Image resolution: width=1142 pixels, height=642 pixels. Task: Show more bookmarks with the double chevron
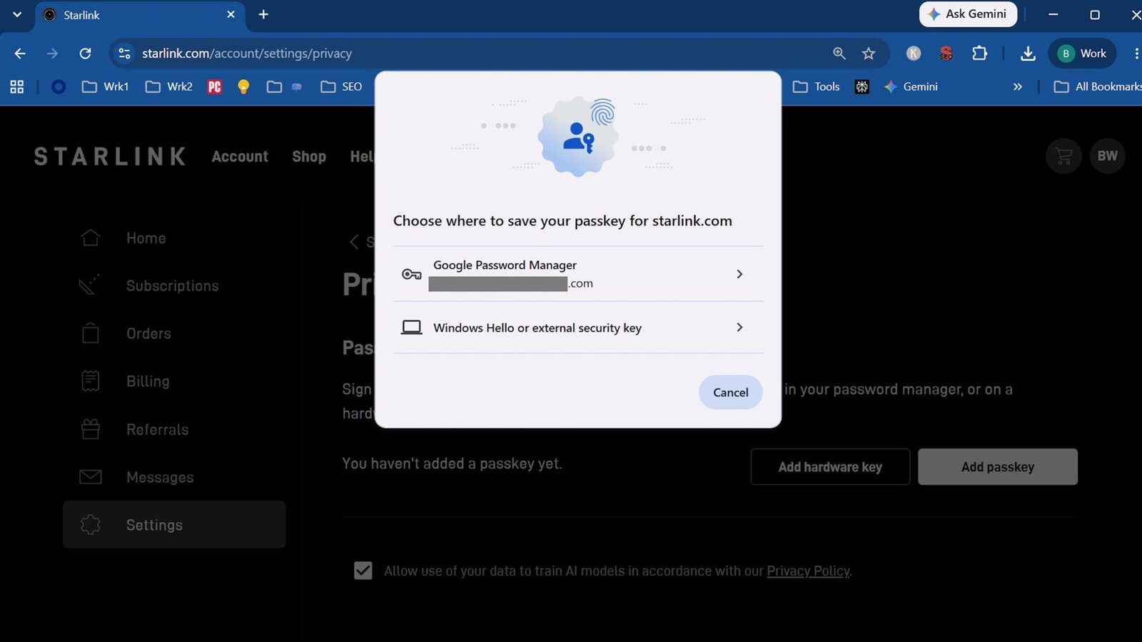click(x=1018, y=86)
